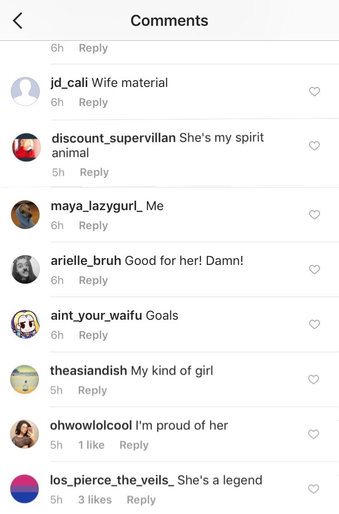
Task: Heart arielle_bruh's "Good for her" comment
Action: (315, 269)
